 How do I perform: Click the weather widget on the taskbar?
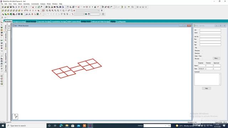(x=185, y=126)
